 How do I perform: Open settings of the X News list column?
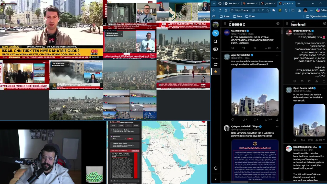(x=278, y=24)
